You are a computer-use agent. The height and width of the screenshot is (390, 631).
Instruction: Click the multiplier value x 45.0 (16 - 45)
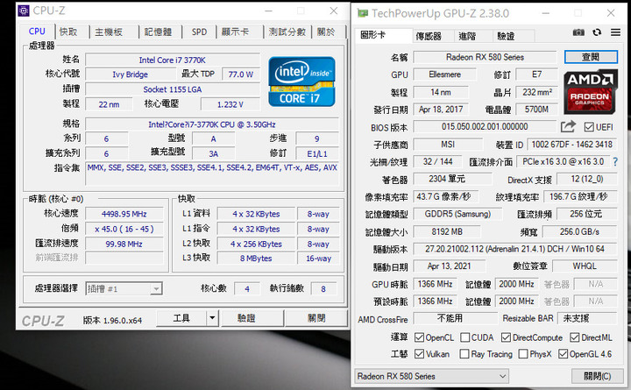124,229
